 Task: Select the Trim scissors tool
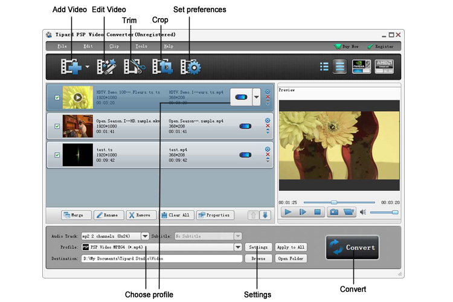click(x=134, y=67)
